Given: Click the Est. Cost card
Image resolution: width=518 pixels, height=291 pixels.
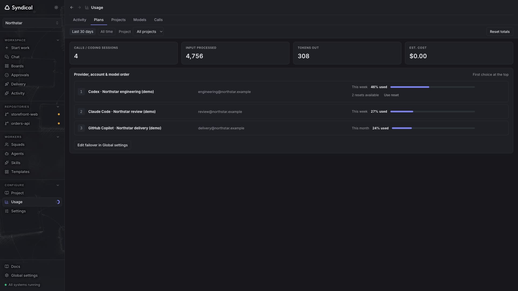Looking at the screenshot, I should [x=459, y=53].
